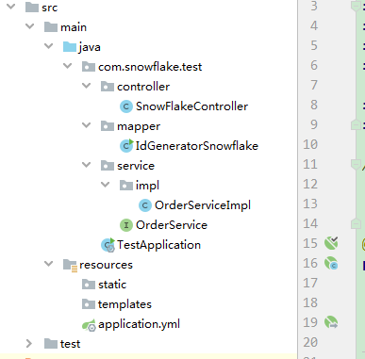Toggle the code fold marker on line 11
The width and height of the screenshot is (365, 359).
(x=356, y=164)
